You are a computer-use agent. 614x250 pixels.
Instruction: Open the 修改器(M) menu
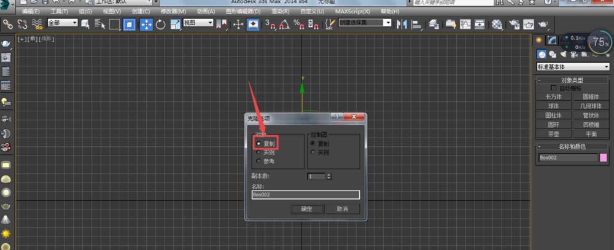click(x=173, y=11)
